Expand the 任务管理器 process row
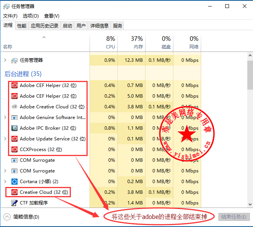This screenshot has width=253, height=227. point(5,60)
